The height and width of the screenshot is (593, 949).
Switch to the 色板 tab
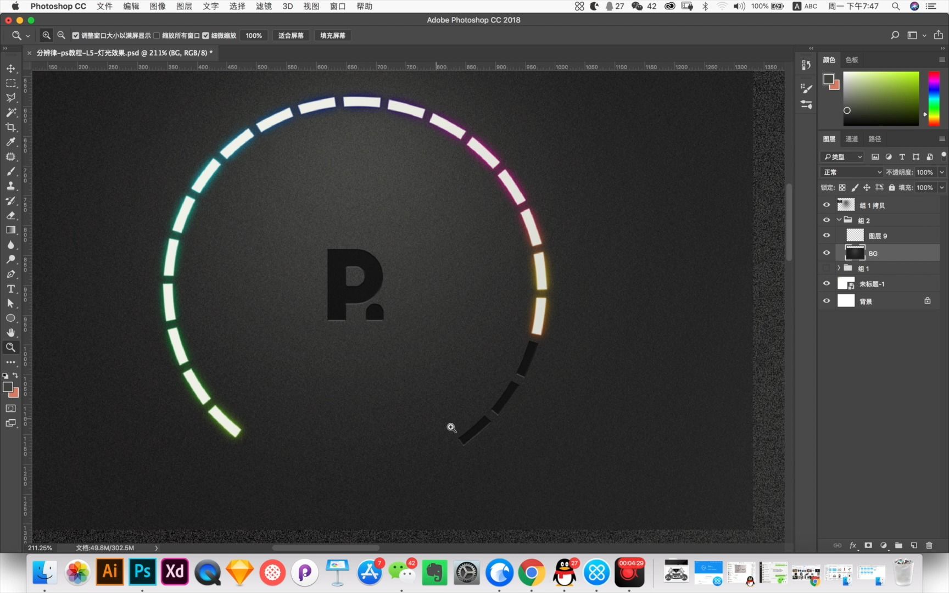click(852, 60)
